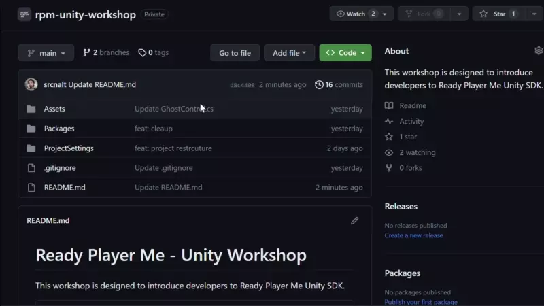Click the Fork button
Image resolution: width=544 pixels, height=306 pixels.
[424, 14]
